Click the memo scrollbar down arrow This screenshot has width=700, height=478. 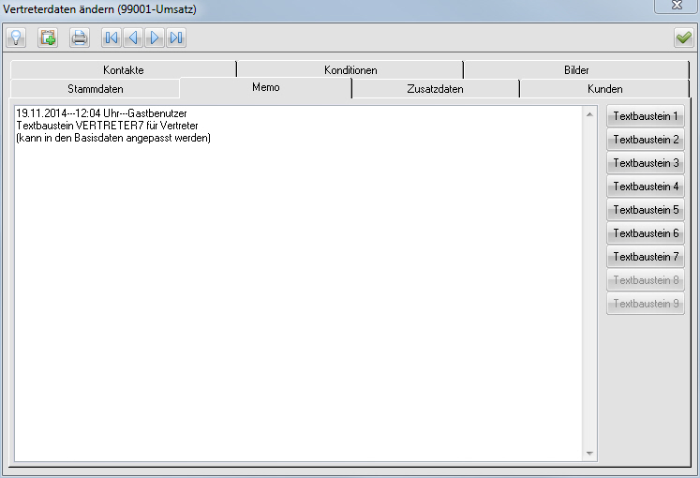[x=589, y=454]
